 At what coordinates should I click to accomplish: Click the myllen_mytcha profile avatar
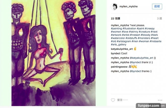(114, 7)
